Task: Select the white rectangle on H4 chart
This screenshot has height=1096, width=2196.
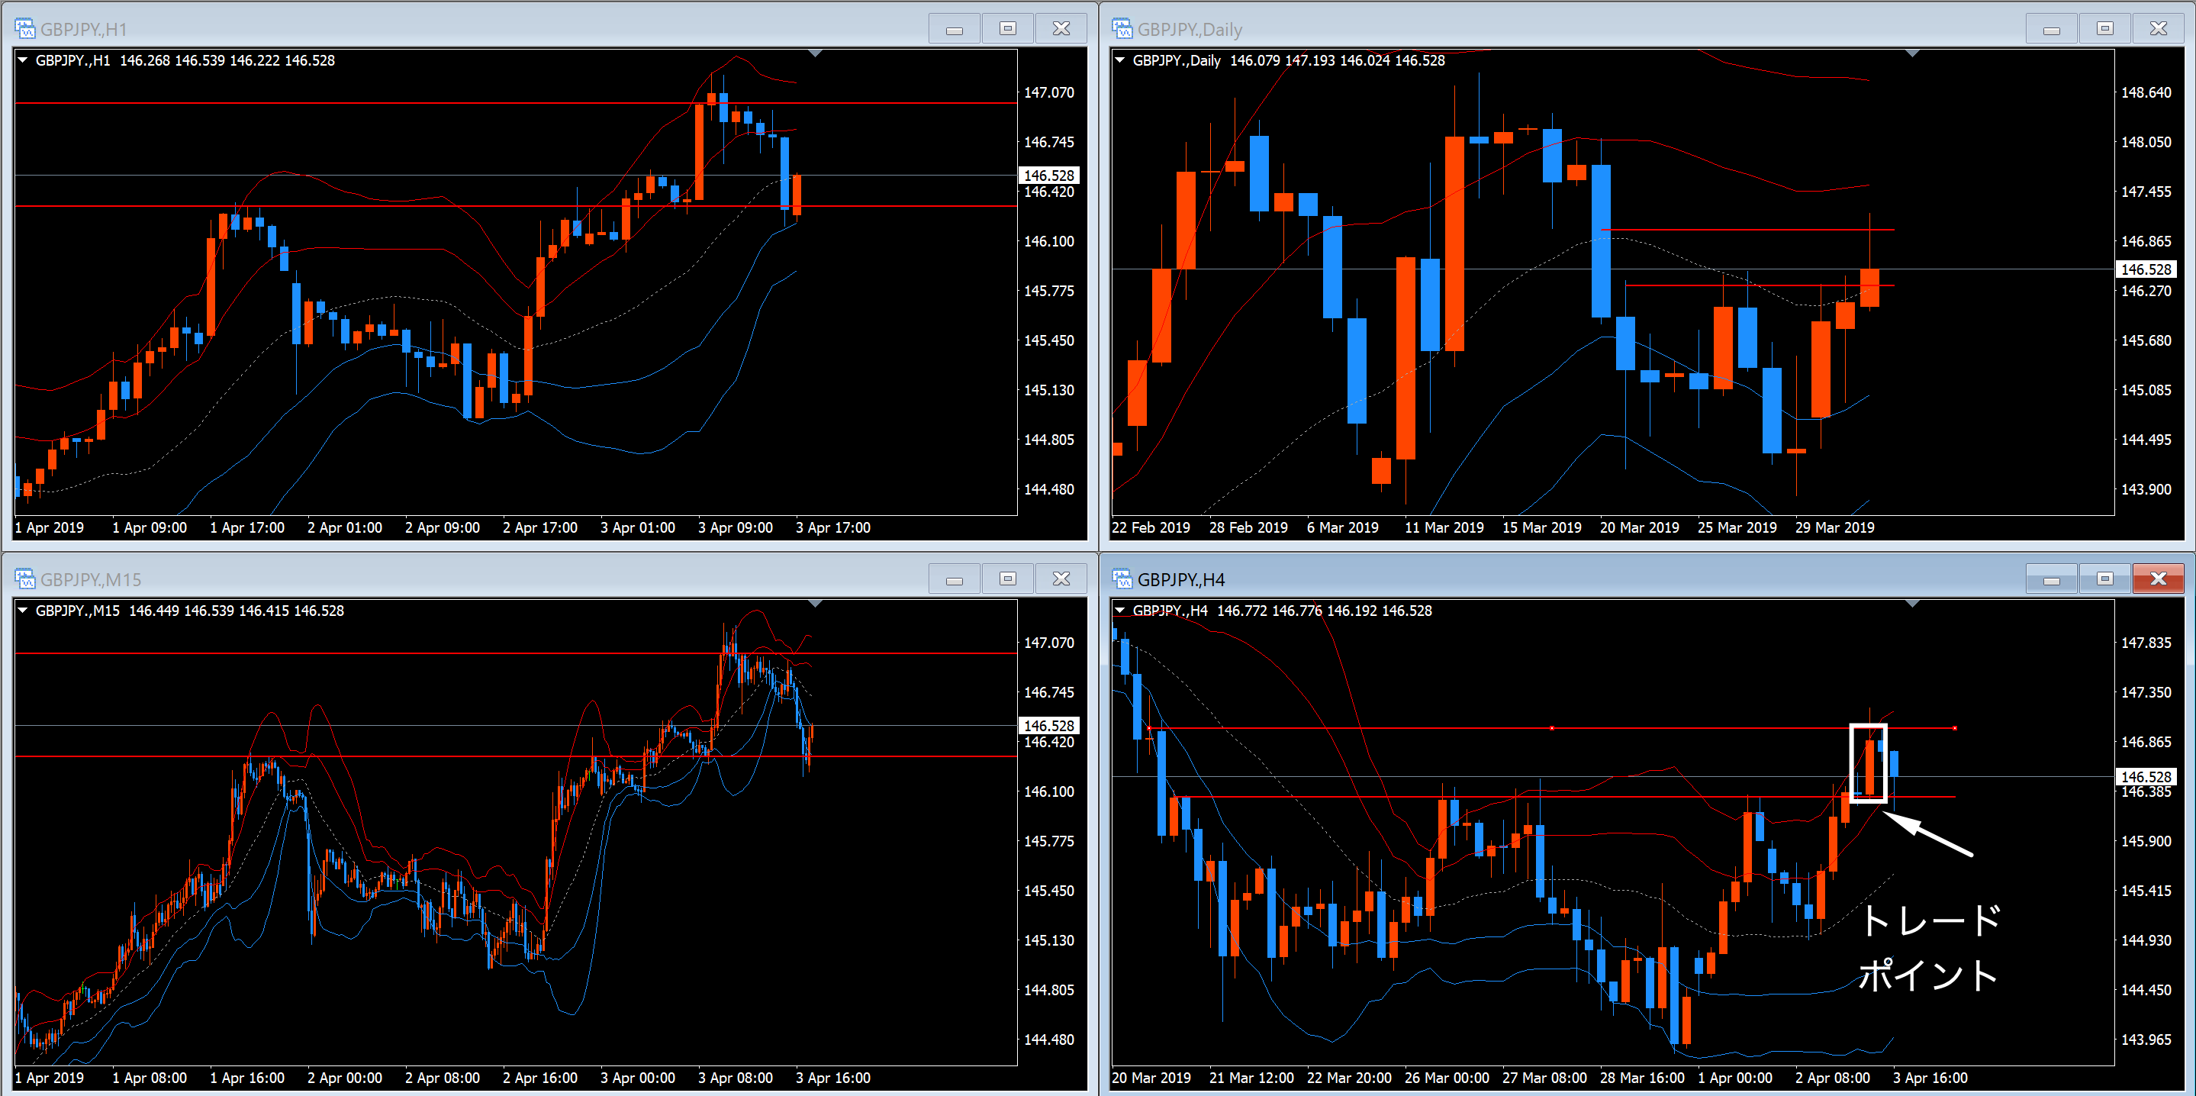Action: click(1851, 763)
